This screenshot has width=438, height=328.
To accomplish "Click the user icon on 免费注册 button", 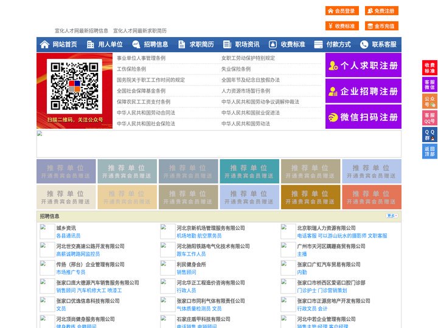I will (370, 11).
